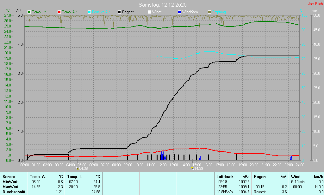Click the 'Durchschnitt' row label
324x195 pixels.
[x=14, y=192]
